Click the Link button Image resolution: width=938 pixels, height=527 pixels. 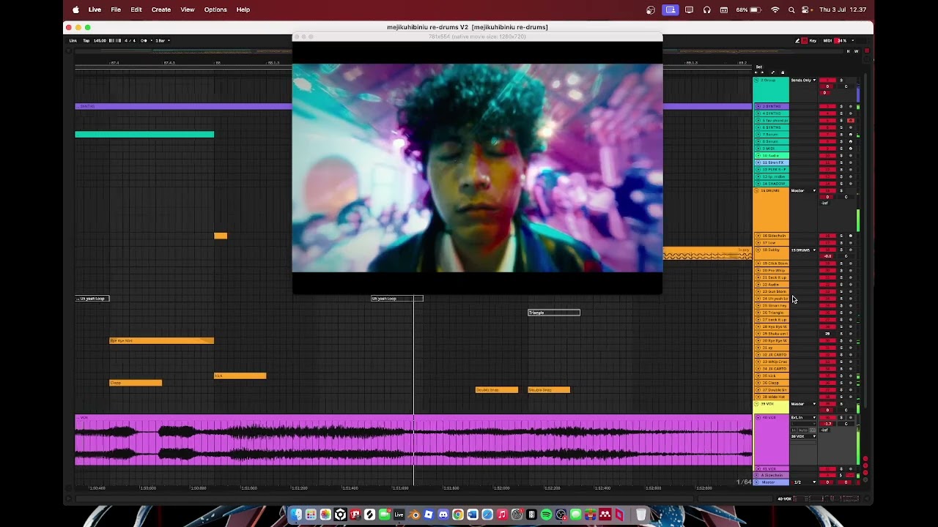coord(73,40)
